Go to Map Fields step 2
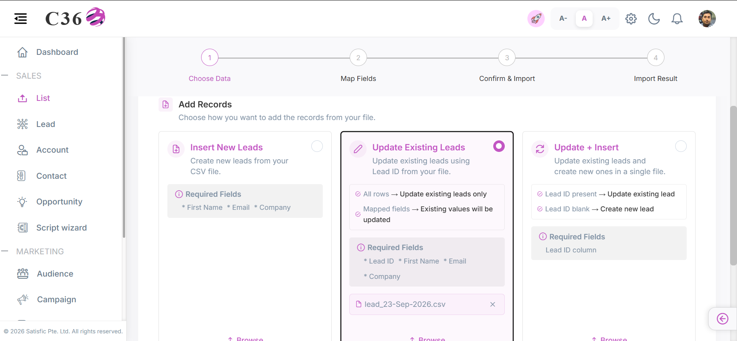The width and height of the screenshot is (737, 341). (358, 58)
